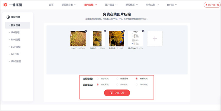Click the 压缩设置 label

coord(88,79)
